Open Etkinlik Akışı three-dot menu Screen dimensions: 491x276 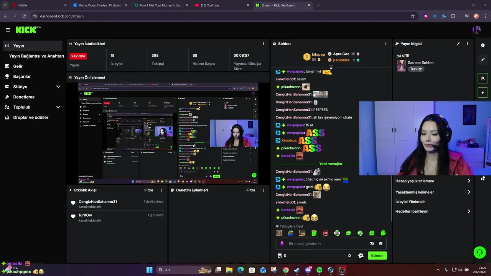click(161, 190)
